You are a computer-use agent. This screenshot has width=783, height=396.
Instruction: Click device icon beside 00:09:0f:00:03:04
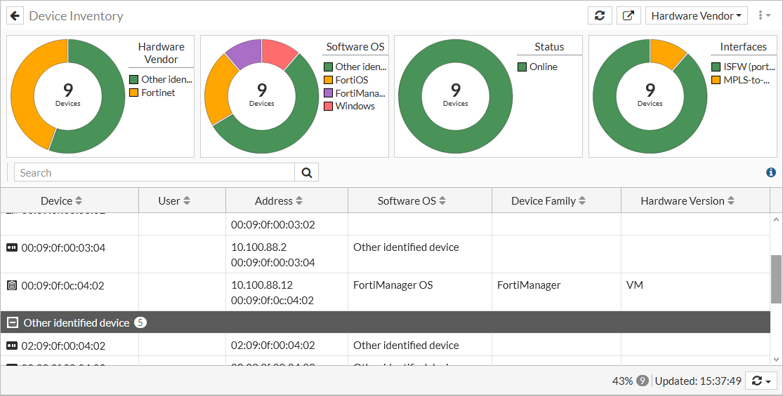12,247
